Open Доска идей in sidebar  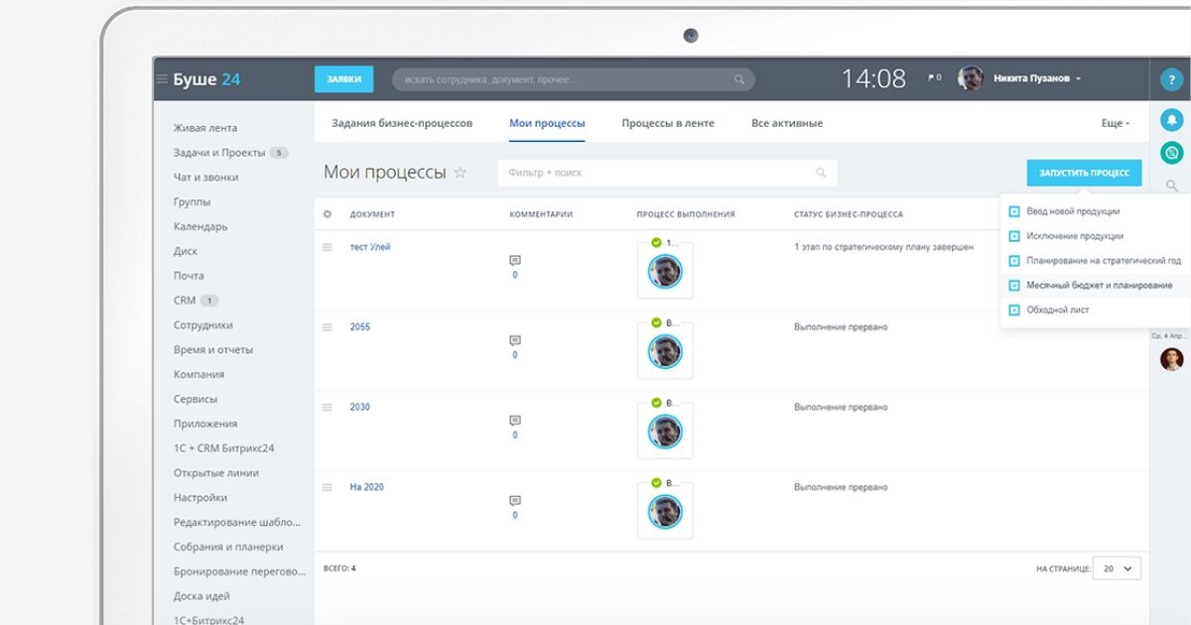(x=201, y=596)
